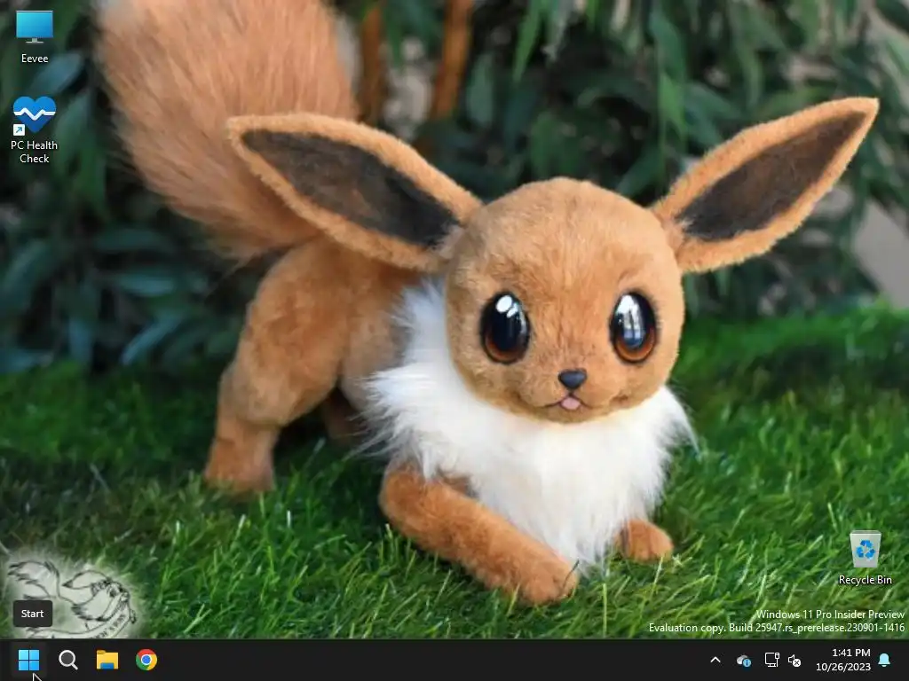Open network status tray icon
Image resolution: width=909 pixels, height=681 pixels.
(x=771, y=660)
